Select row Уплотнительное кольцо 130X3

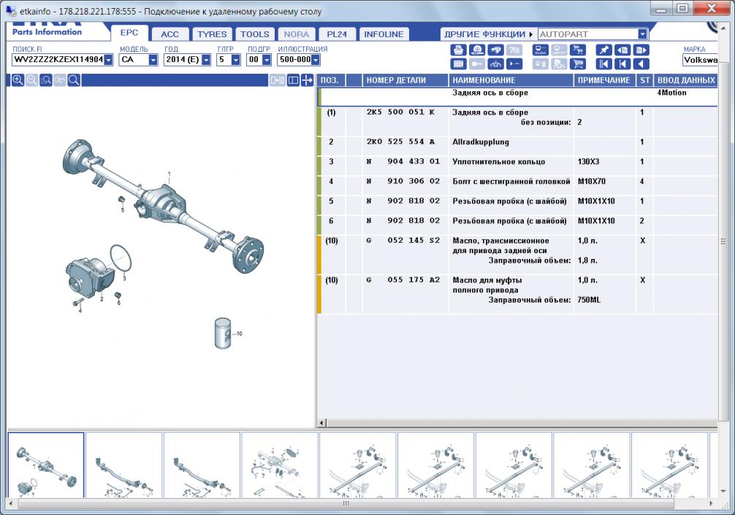tap(517, 161)
